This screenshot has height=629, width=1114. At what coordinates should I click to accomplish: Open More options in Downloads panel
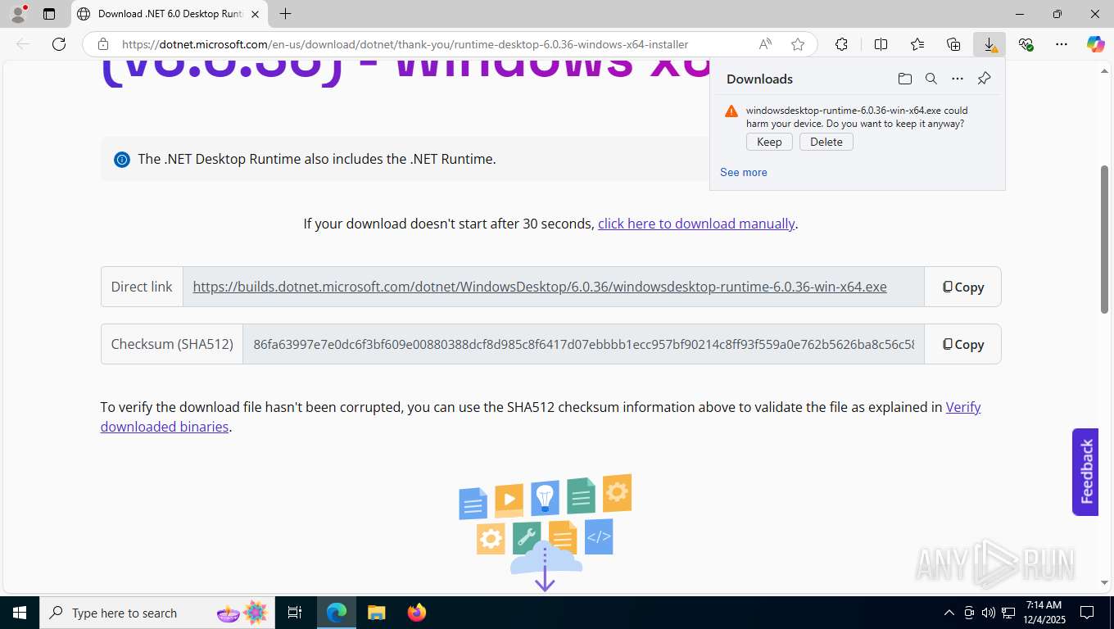958,79
